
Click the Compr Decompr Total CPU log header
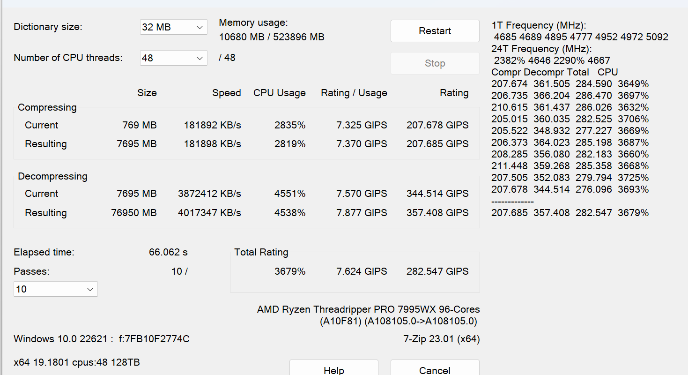[555, 72]
